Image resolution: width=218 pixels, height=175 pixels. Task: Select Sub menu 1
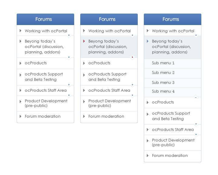163,63
